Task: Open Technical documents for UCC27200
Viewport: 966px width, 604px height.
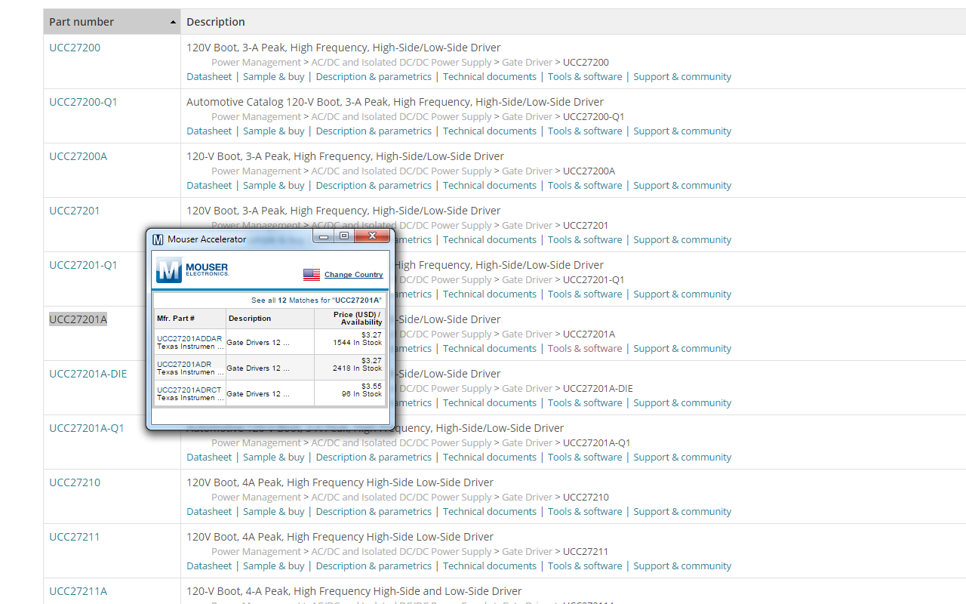Action: pyautogui.click(x=490, y=77)
